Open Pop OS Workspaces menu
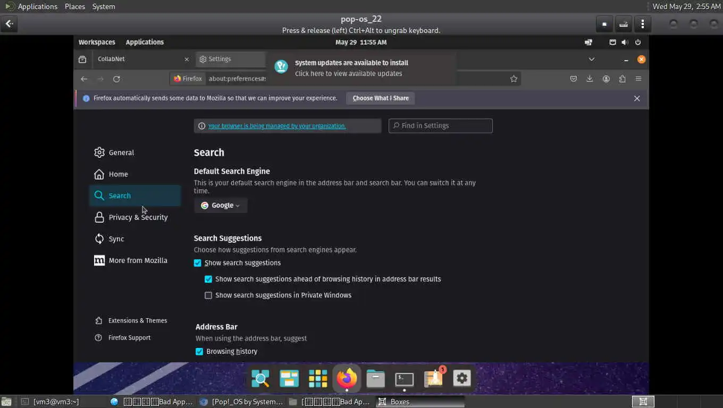Image resolution: width=723 pixels, height=408 pixels. tap(97, 42)
